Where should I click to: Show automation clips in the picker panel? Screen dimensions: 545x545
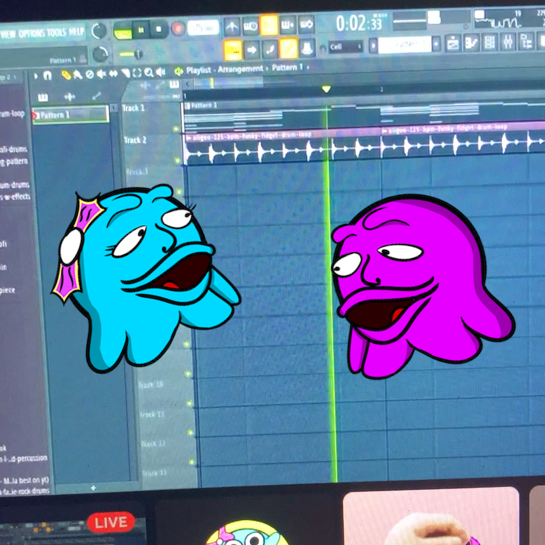96,96
